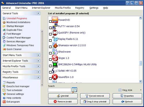Open the Registry menu
The height and width of the screenshot is (107, 144).
click(x=80, y=8)
